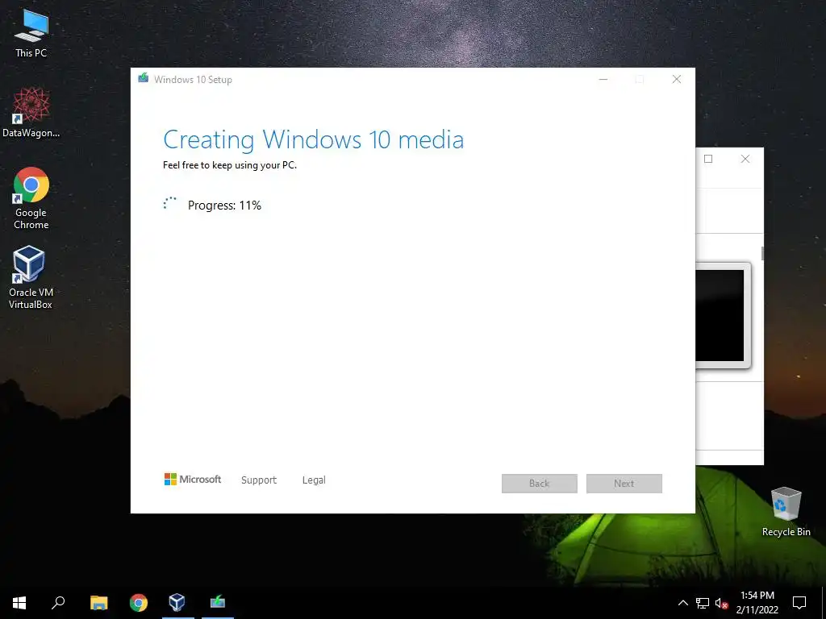Open Oracle VM VirtualBox desktop shortcut

31,277
